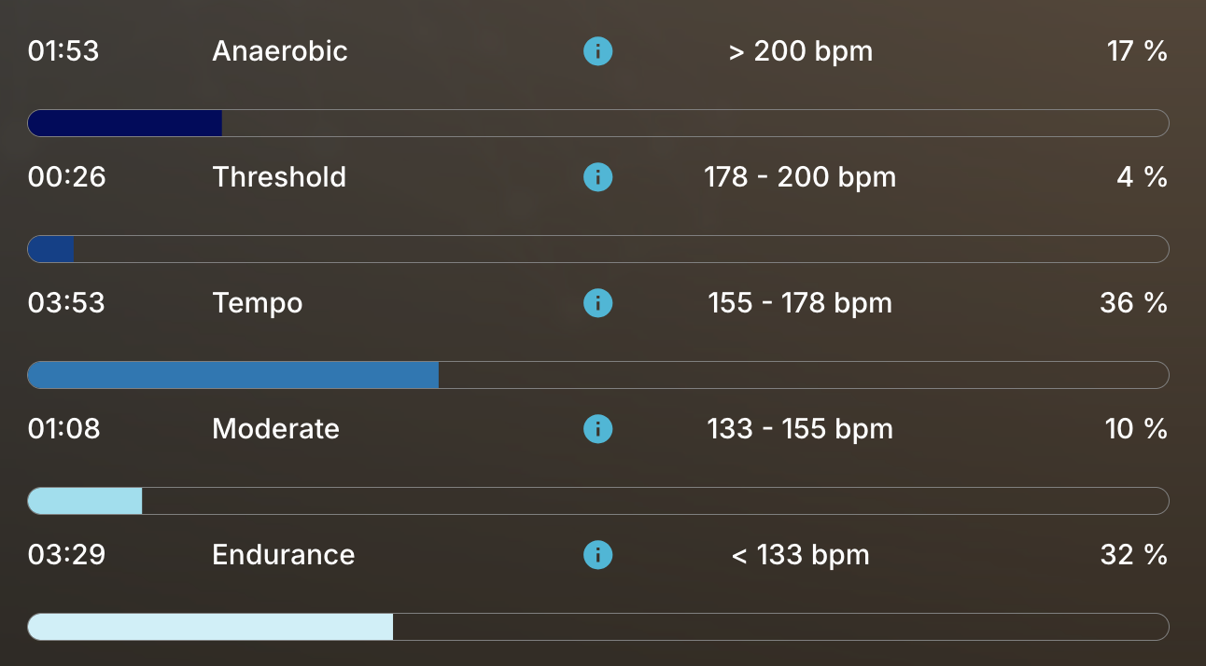1206x666 pixels.
Task: Select the Endurance zone label
Action: [284, 555]
